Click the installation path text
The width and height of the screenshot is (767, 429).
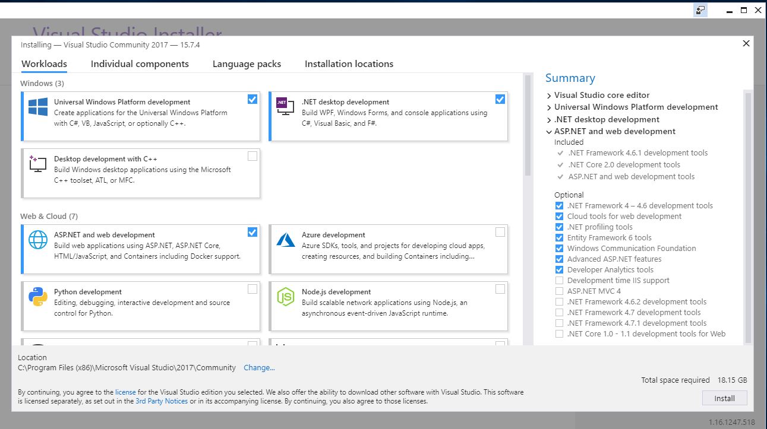(127, 368)
